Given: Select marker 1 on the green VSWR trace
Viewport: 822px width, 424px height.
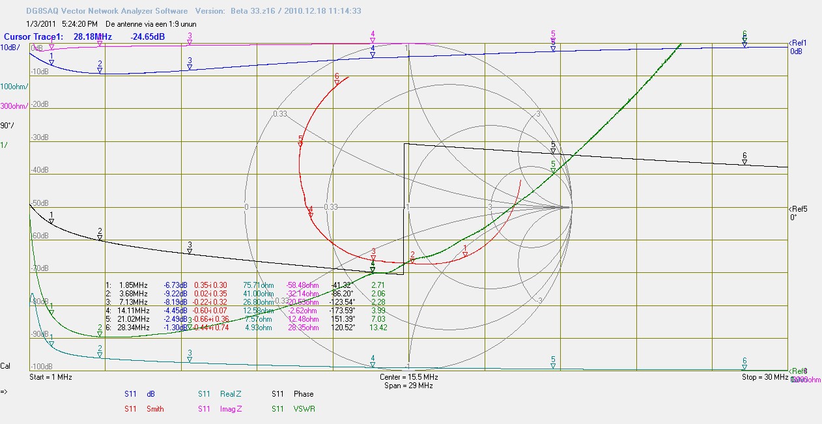Looking at the screenshot, I should point(51,309).
